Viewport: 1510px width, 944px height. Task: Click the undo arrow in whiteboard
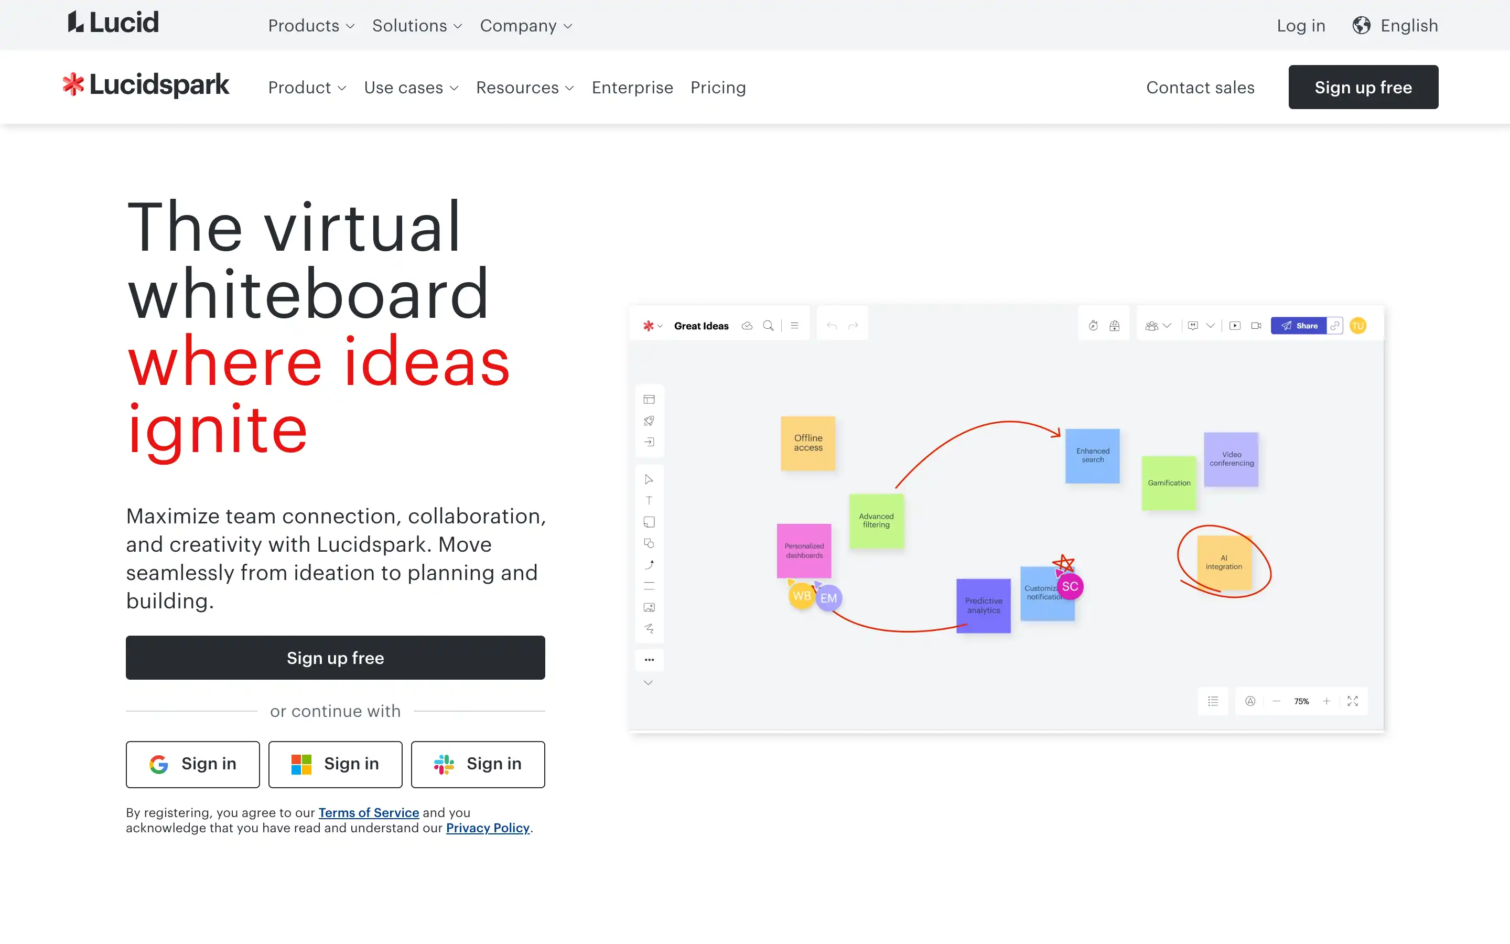[832, 325]
